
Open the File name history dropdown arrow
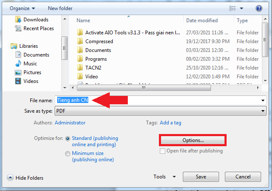click(x=263, y=101)
